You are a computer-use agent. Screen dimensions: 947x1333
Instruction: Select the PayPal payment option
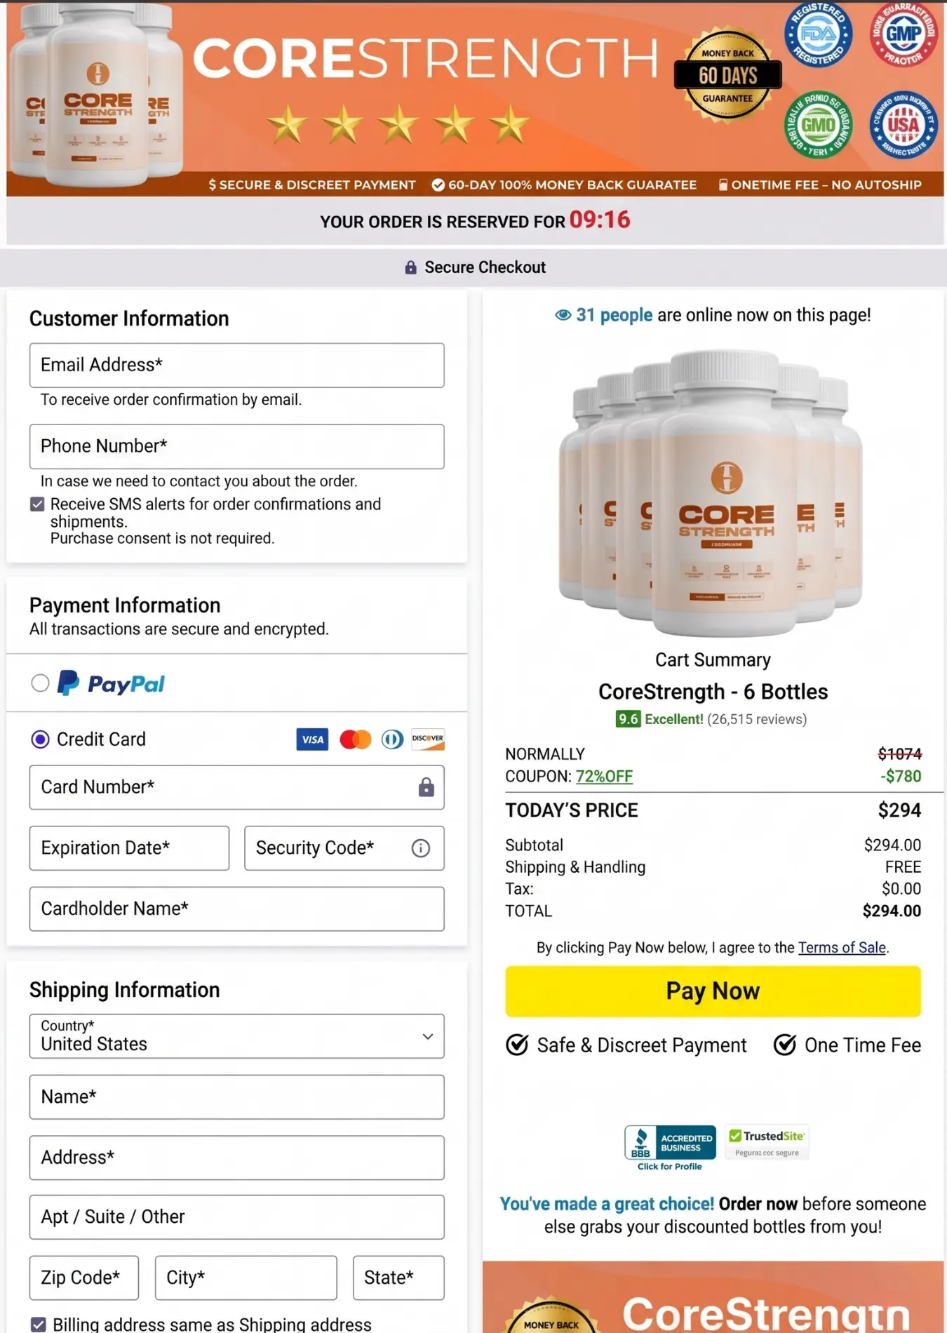coord(40,683)
